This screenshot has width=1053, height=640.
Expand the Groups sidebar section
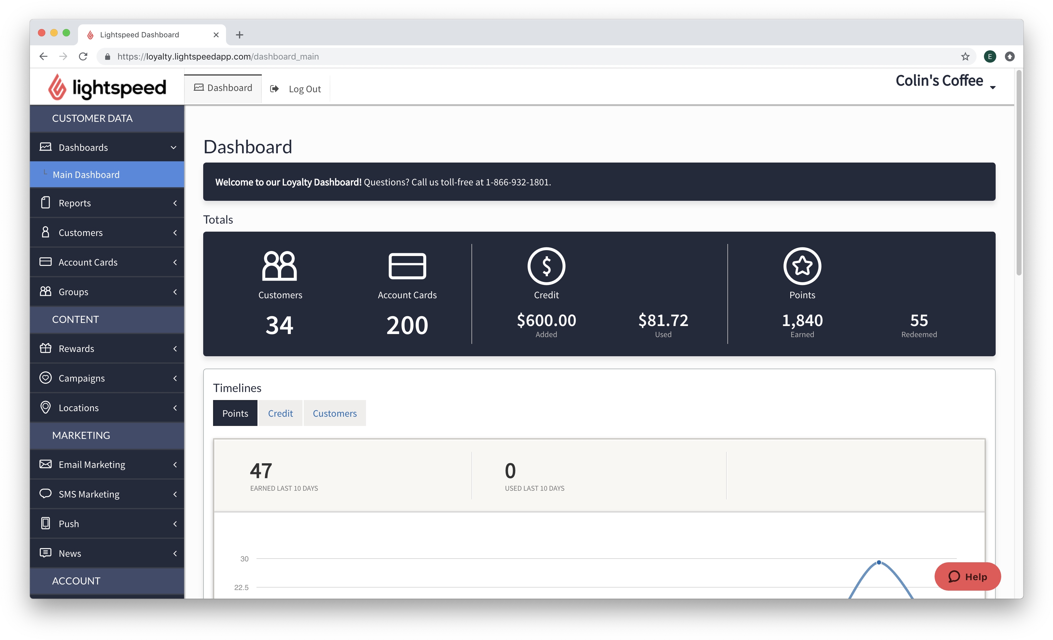tap(175, 291)
